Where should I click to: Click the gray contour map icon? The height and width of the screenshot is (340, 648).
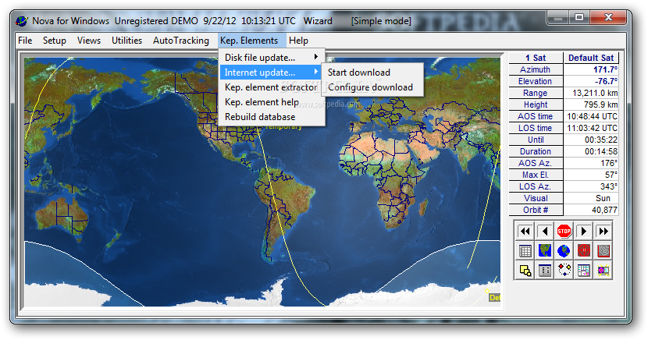point(603,250)
